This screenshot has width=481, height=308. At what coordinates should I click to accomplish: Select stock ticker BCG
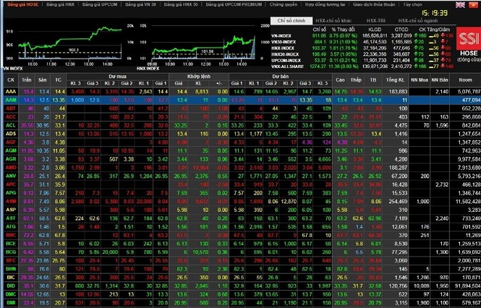pyautogui.click(x=11, y=252)
